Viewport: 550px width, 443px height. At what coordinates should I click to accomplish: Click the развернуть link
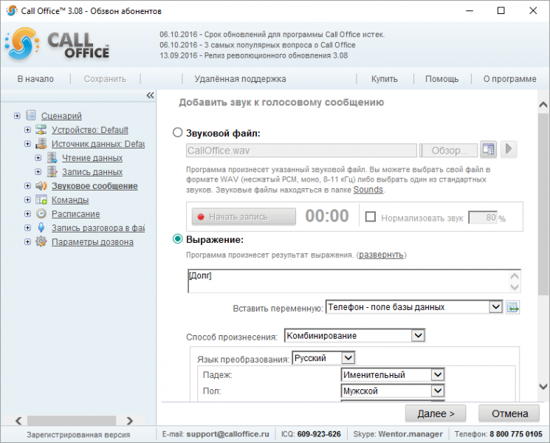coord(381,255)
